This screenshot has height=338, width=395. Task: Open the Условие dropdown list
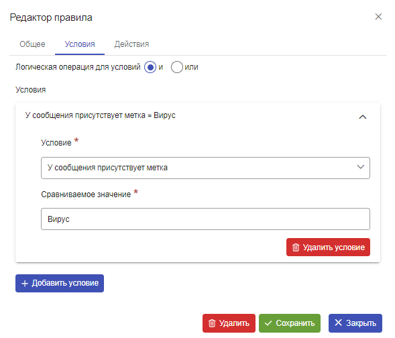[x=205, y=168]
